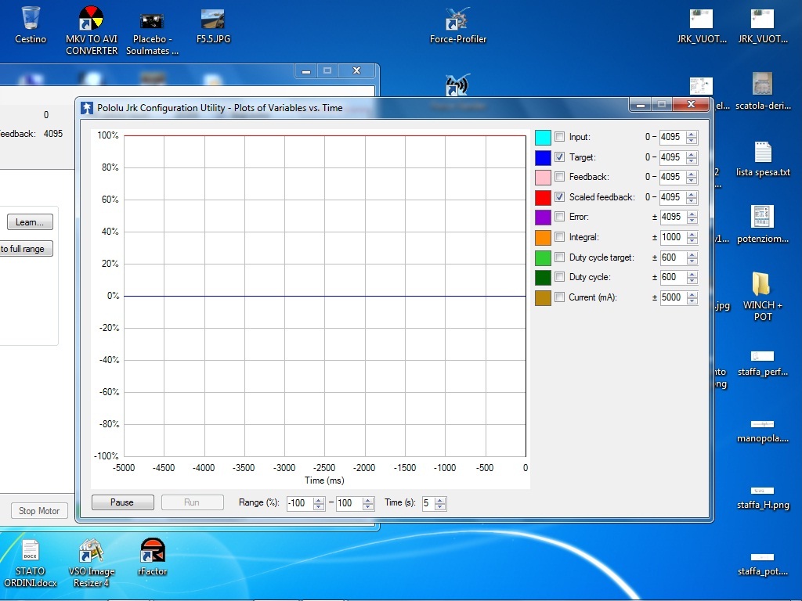This screenshot has width=802, height=601.
Task: Increase the Feedback scale with up arrow
Action: (692, 174)
